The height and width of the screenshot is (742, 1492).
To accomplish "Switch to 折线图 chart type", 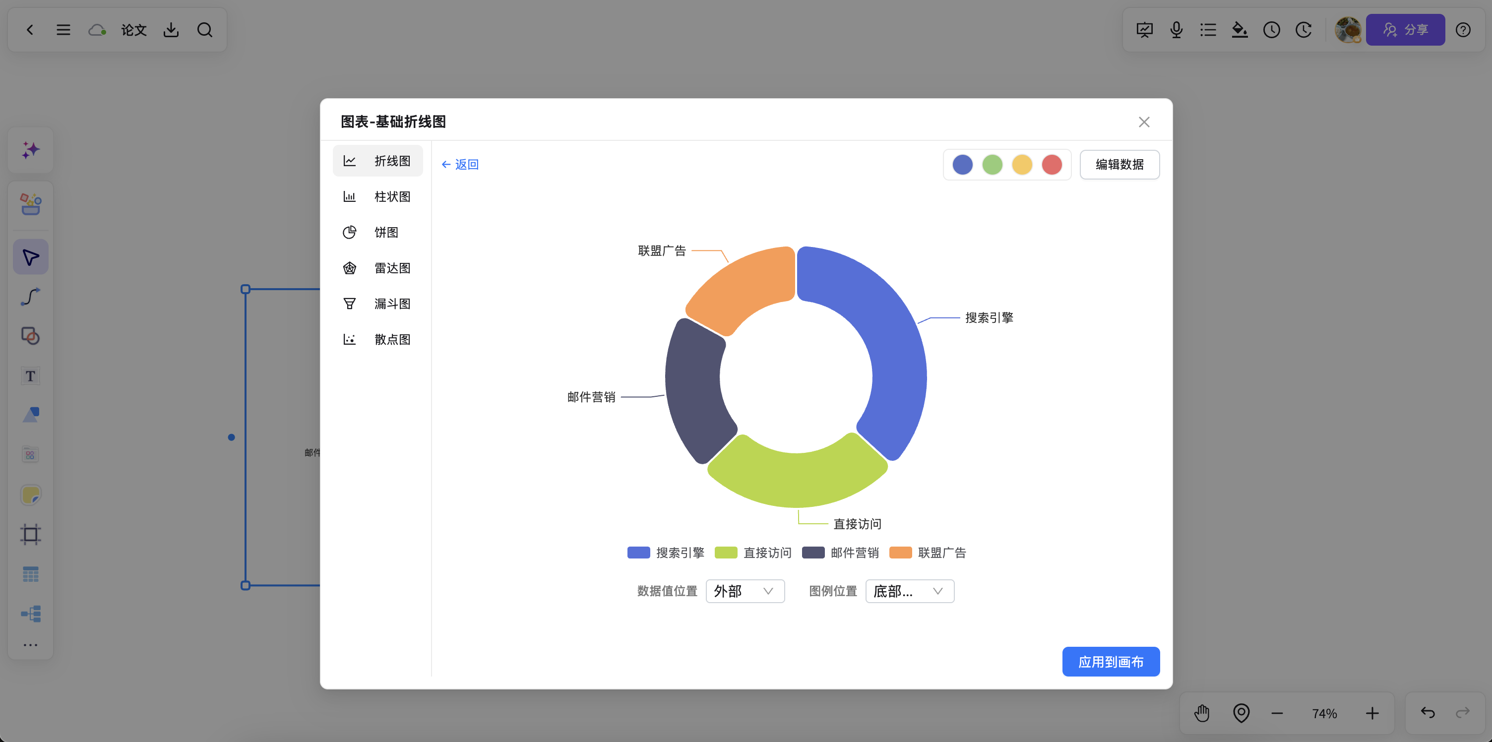I will pos(377,160).
